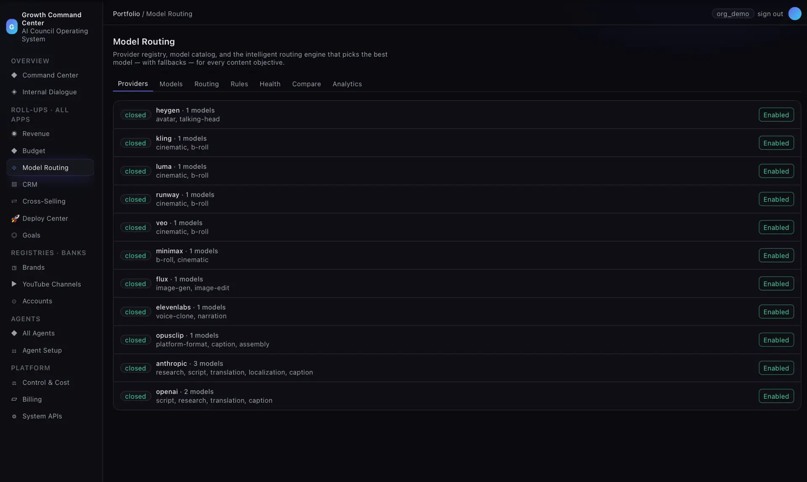This screenshot has height=482, width=807.
Task: Switch to the Models tab
Action: tap(171, 84)
